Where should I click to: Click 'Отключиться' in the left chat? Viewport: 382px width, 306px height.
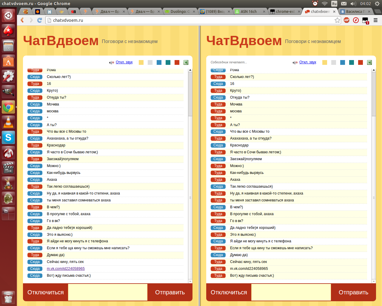point(46,292)
